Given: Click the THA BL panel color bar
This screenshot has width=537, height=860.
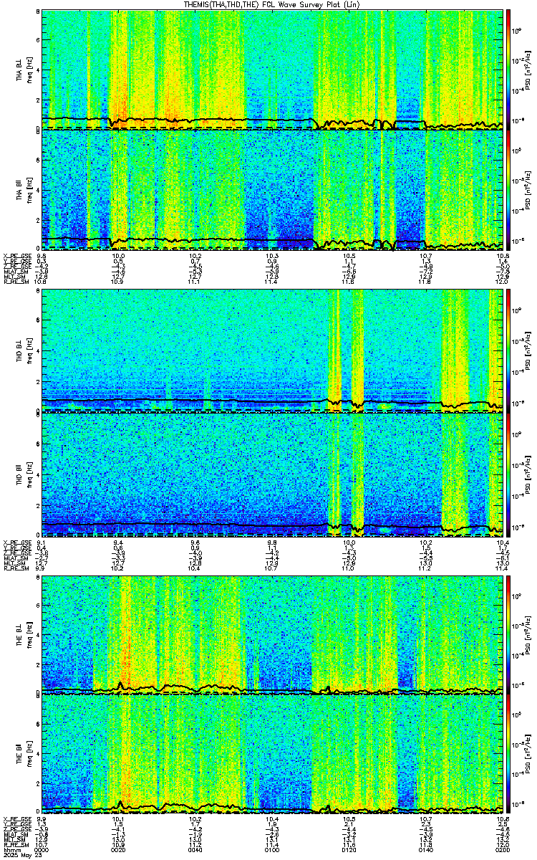Looking at the screenshot, I should coord(509,69).
